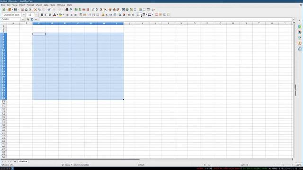The image size is (303, 170).
Task: Click the Open document icon
Action: pos(9,9)
